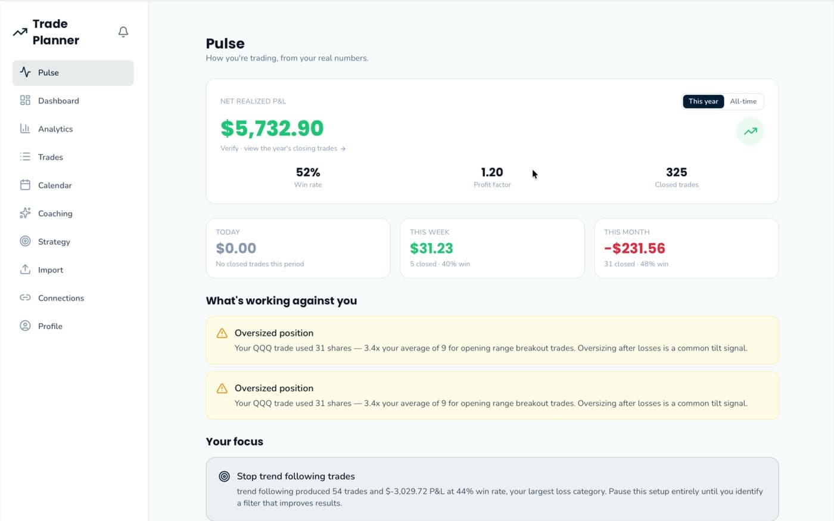834x521 pixels.
Task: Open the Trades menu label
Action: (51, 157)
